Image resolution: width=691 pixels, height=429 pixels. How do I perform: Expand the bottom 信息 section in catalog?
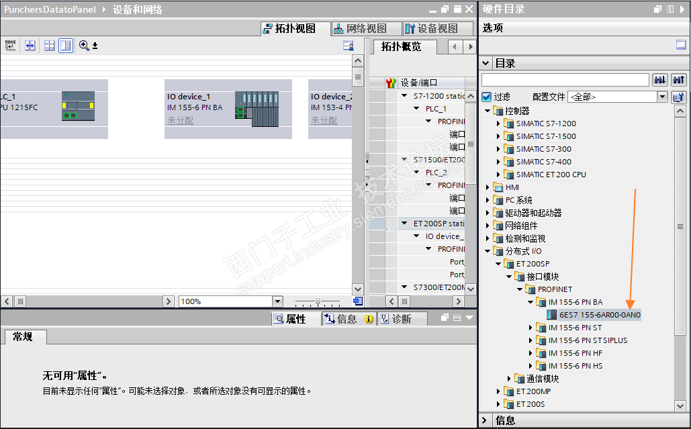point(485,420)
